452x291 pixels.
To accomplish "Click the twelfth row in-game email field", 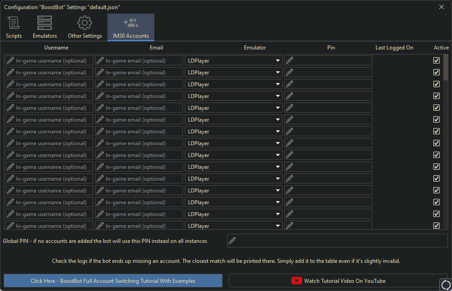I will 139,190.
